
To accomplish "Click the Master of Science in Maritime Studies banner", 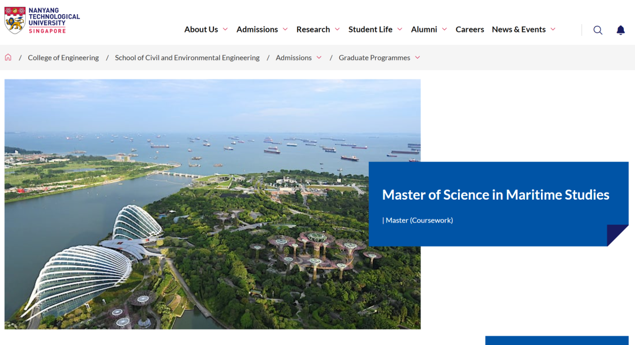I will (495, 195).
